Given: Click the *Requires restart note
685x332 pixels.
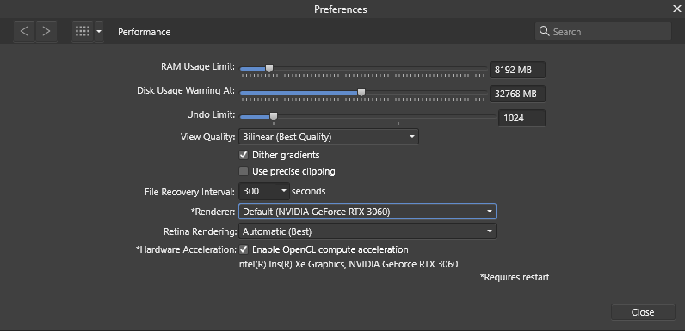Looking at the screenshot, I should [x=515, y=277].
